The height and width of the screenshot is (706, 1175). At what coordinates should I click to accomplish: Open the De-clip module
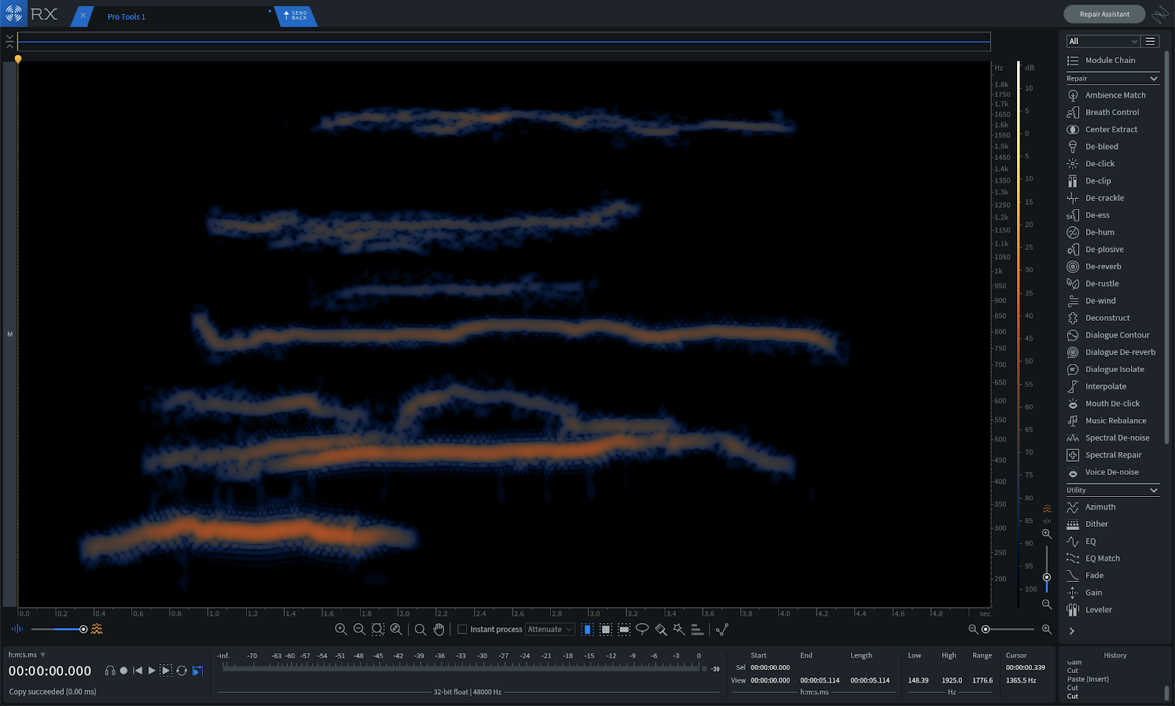point(1113,181)
